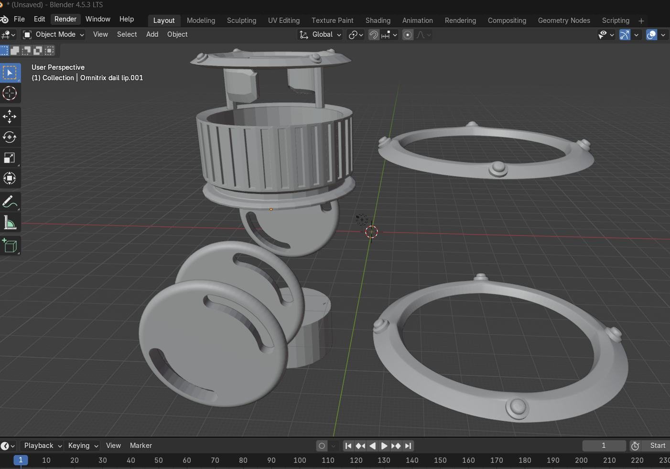This screenshot has width=670, height=469.
Task: Open the Blender logo app menu
Action: tap(4, 20)
